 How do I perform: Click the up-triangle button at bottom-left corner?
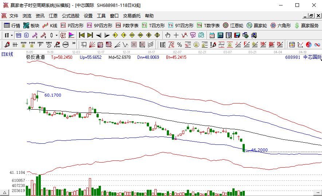pos(4,192)
